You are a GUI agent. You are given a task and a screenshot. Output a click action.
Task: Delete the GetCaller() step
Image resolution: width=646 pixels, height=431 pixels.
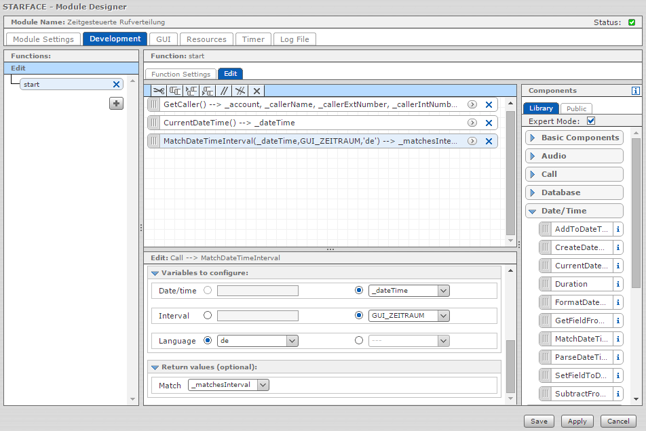tap(489, 105)
